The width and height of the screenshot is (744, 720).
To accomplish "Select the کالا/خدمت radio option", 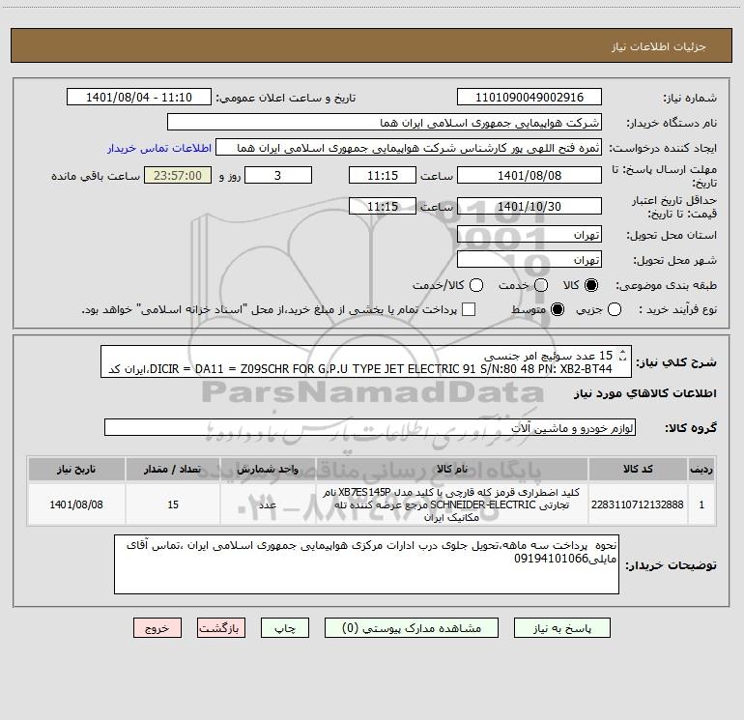I will pos(476,285).
